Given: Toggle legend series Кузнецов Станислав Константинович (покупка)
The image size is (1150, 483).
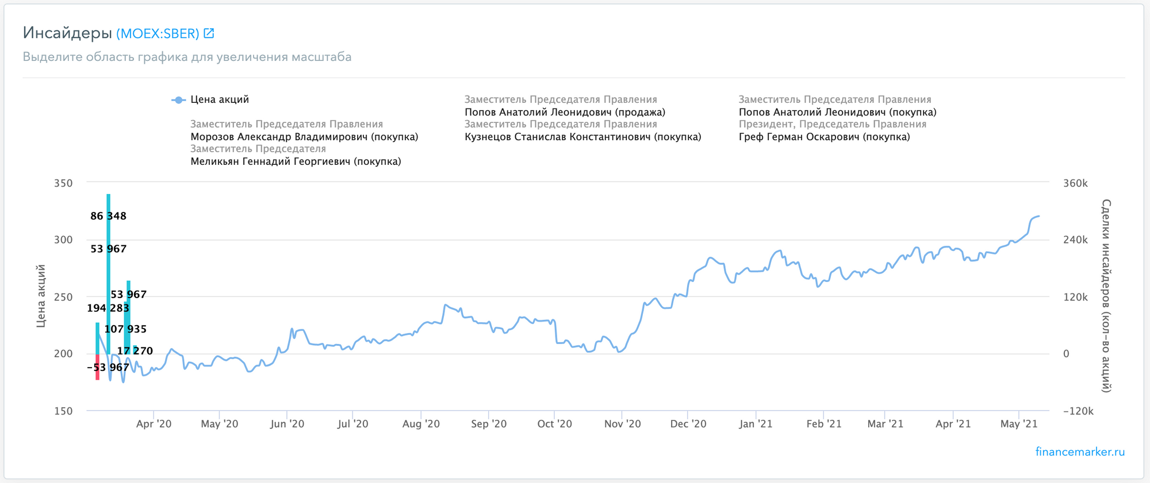Looking at the screenshot, I should [582, 137].
